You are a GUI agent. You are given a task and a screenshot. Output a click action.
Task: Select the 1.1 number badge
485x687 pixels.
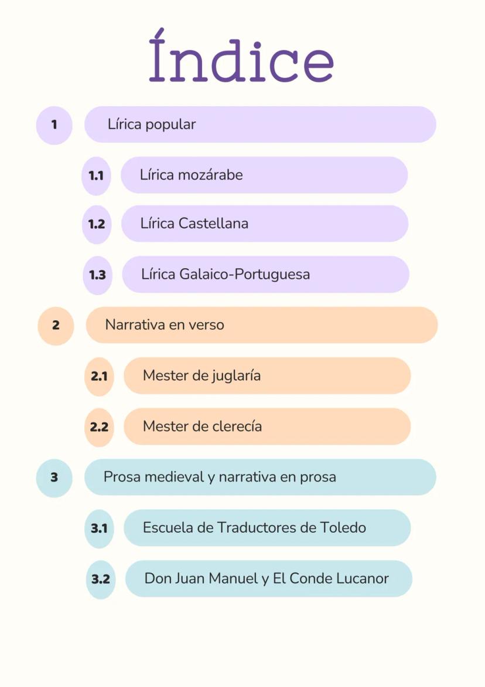tap(96, 175)
